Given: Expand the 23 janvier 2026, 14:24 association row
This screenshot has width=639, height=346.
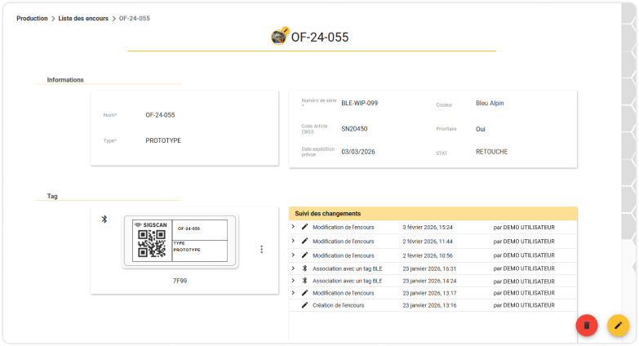Looking at the screenshot, I should tap(293, 281).
